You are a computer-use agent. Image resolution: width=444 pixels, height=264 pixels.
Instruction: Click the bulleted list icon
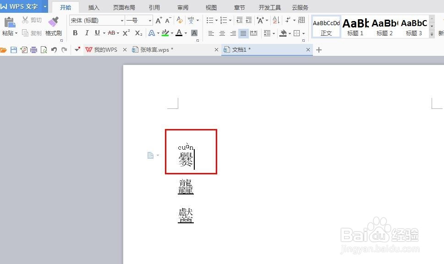point(210,20)
